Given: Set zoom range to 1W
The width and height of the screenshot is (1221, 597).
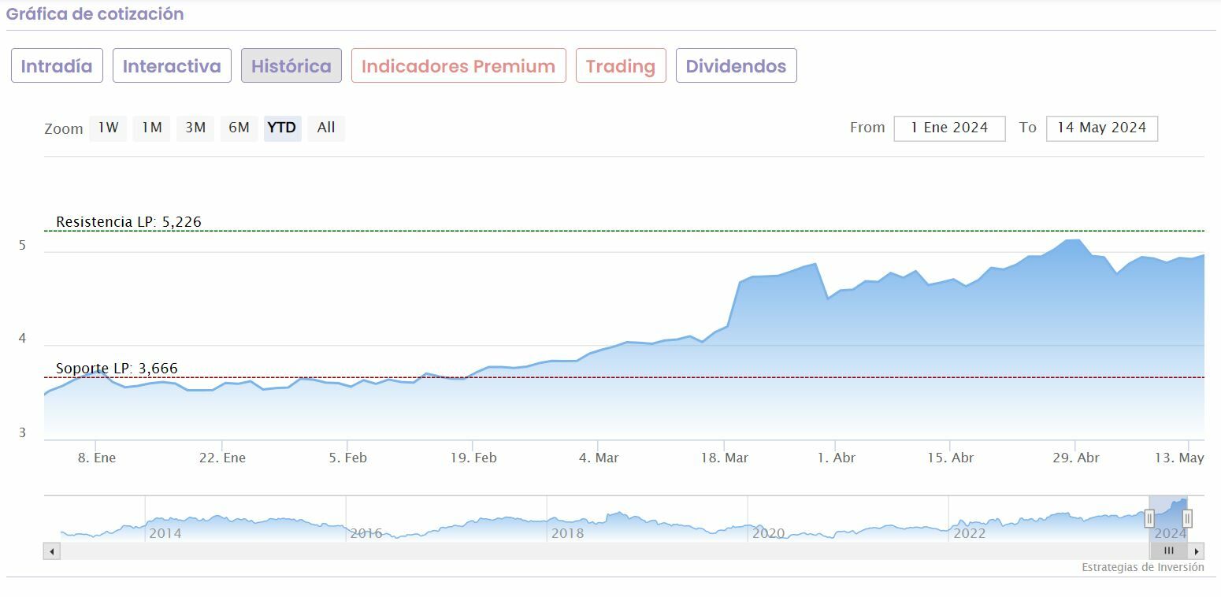Looking at the screenshot, I should [x=108, y=128].
